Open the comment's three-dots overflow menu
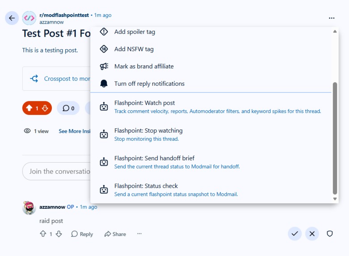 coord(139,234)
